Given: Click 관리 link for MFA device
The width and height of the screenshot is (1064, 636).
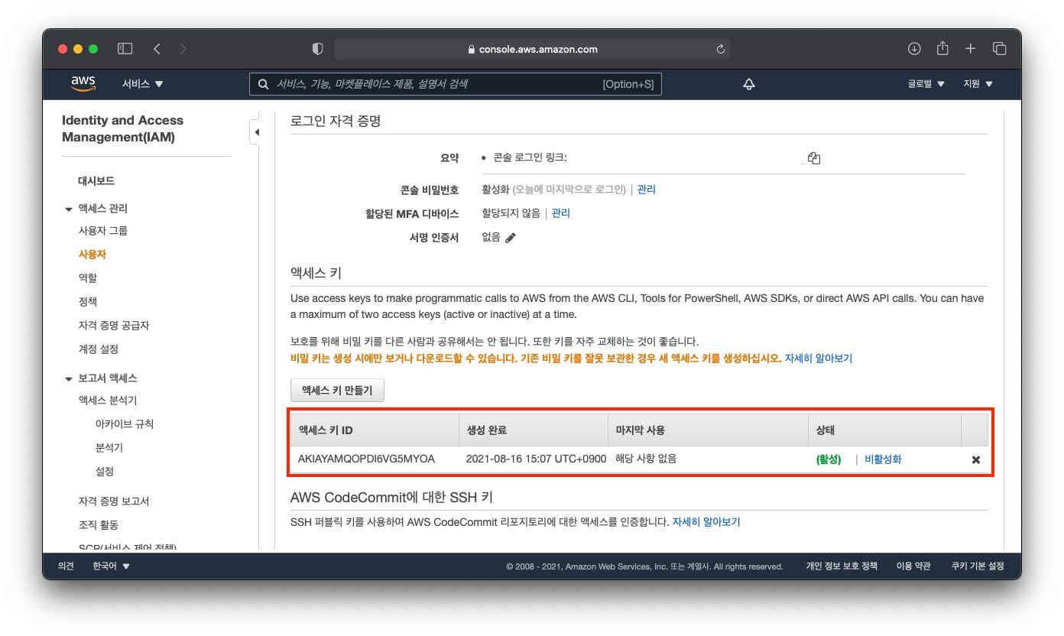Looking at the screenshot, I should click(561, 213).
